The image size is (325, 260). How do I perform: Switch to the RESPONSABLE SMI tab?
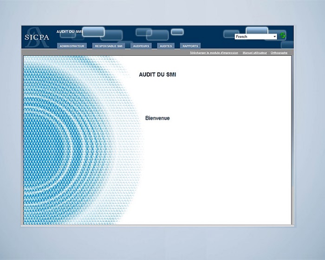[x=109, y=46]
